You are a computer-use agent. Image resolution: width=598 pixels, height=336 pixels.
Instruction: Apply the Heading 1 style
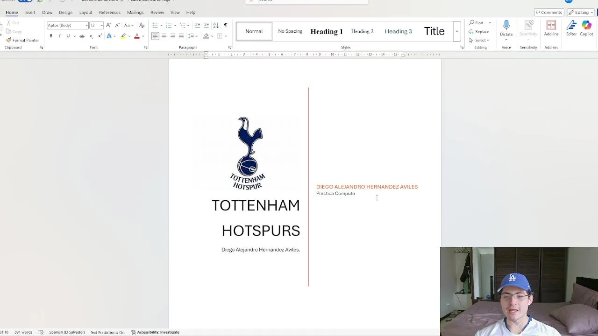click(x=327, y=31)
